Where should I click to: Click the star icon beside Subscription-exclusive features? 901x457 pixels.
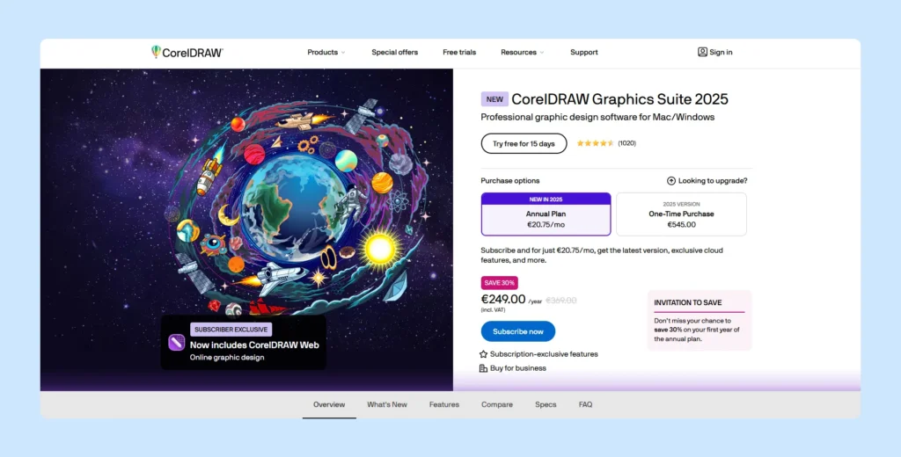[x=483, y=354]
